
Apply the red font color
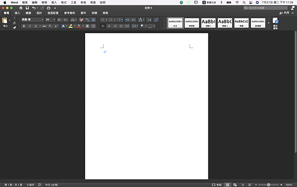[x=79, y=26]
